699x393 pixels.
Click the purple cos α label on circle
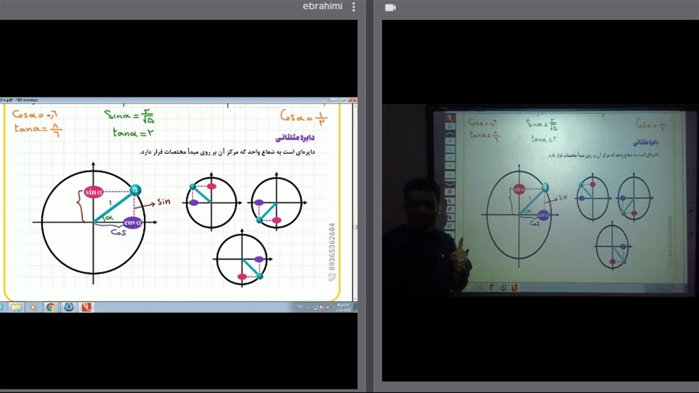(133, 222)
